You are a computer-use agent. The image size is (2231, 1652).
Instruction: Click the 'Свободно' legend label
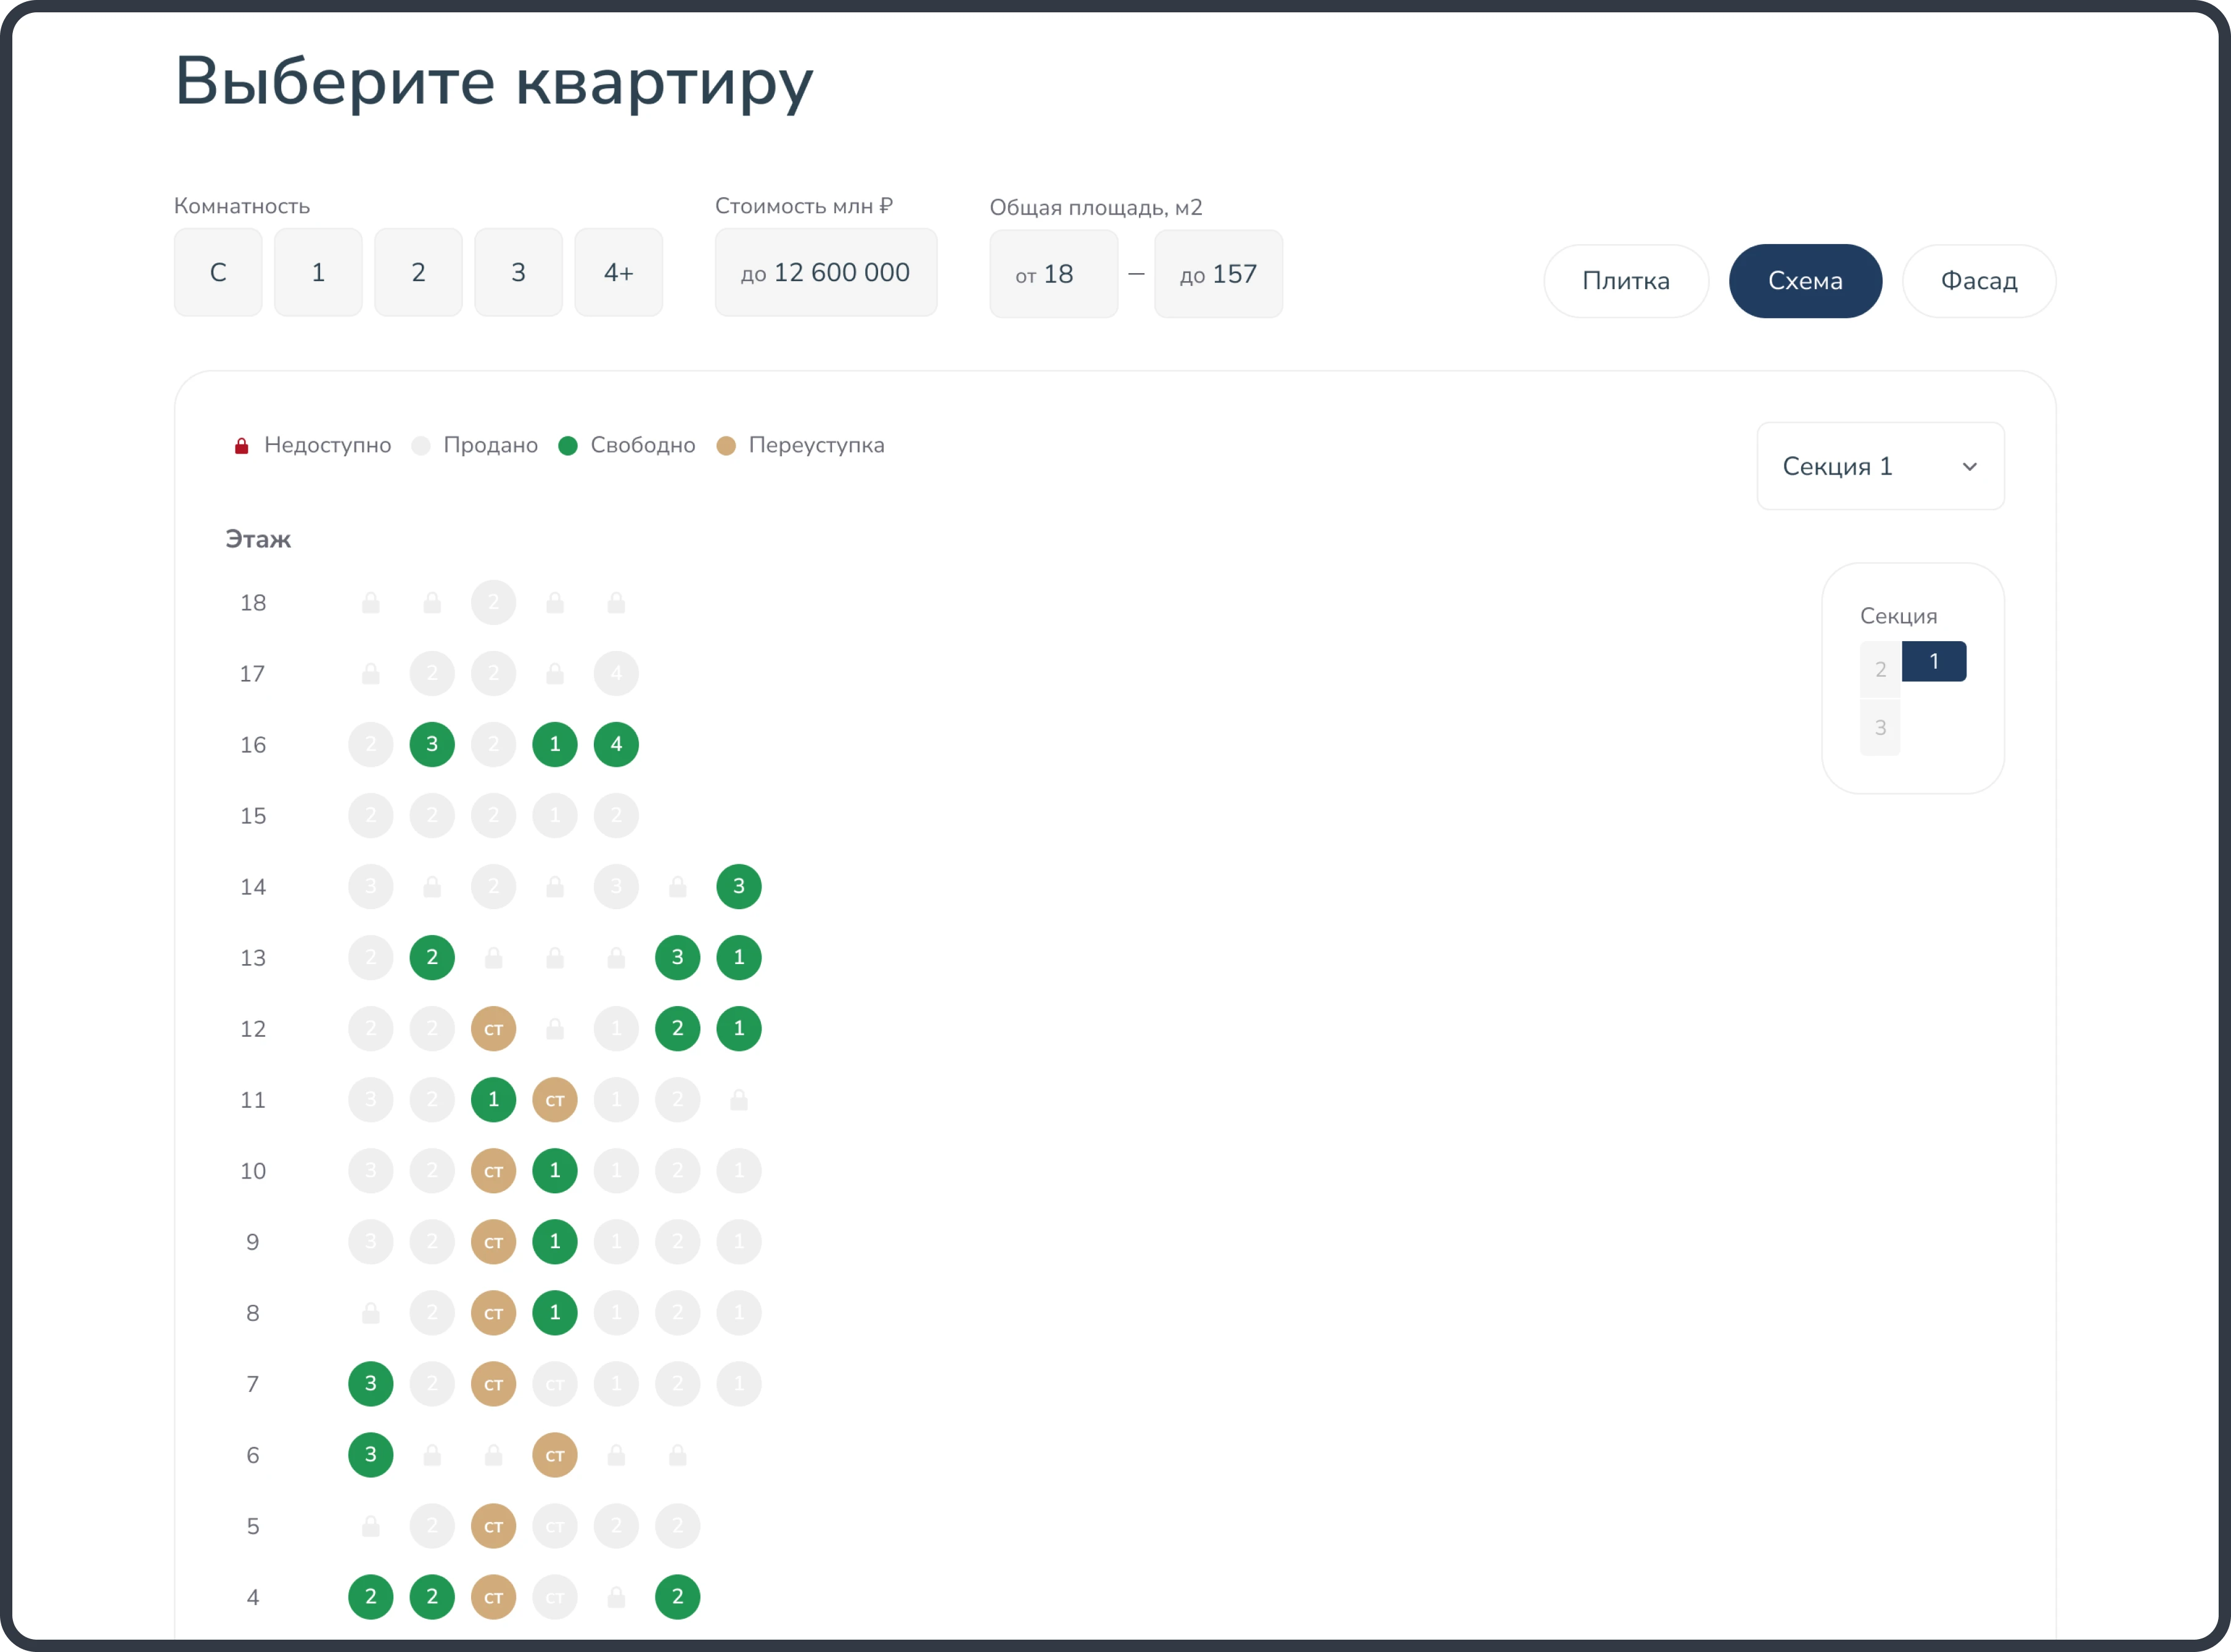coord(643,445)
